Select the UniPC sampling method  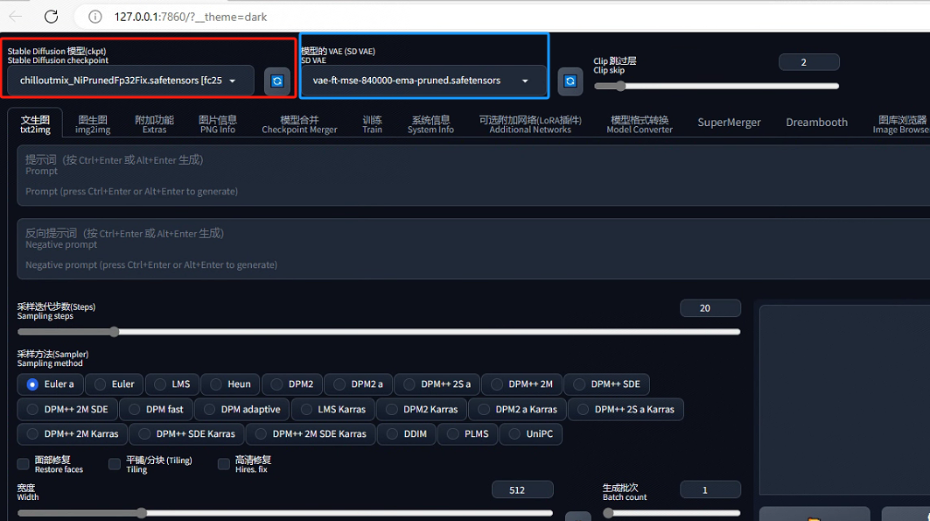[530, 433]
